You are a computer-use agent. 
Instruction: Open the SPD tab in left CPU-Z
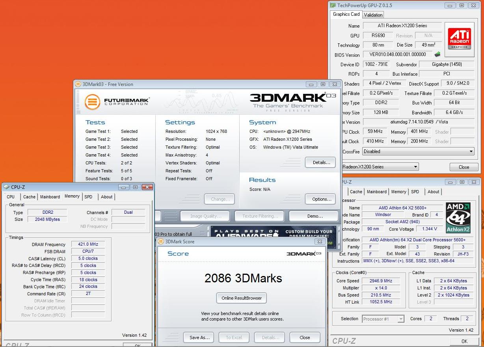pos(88,197)
